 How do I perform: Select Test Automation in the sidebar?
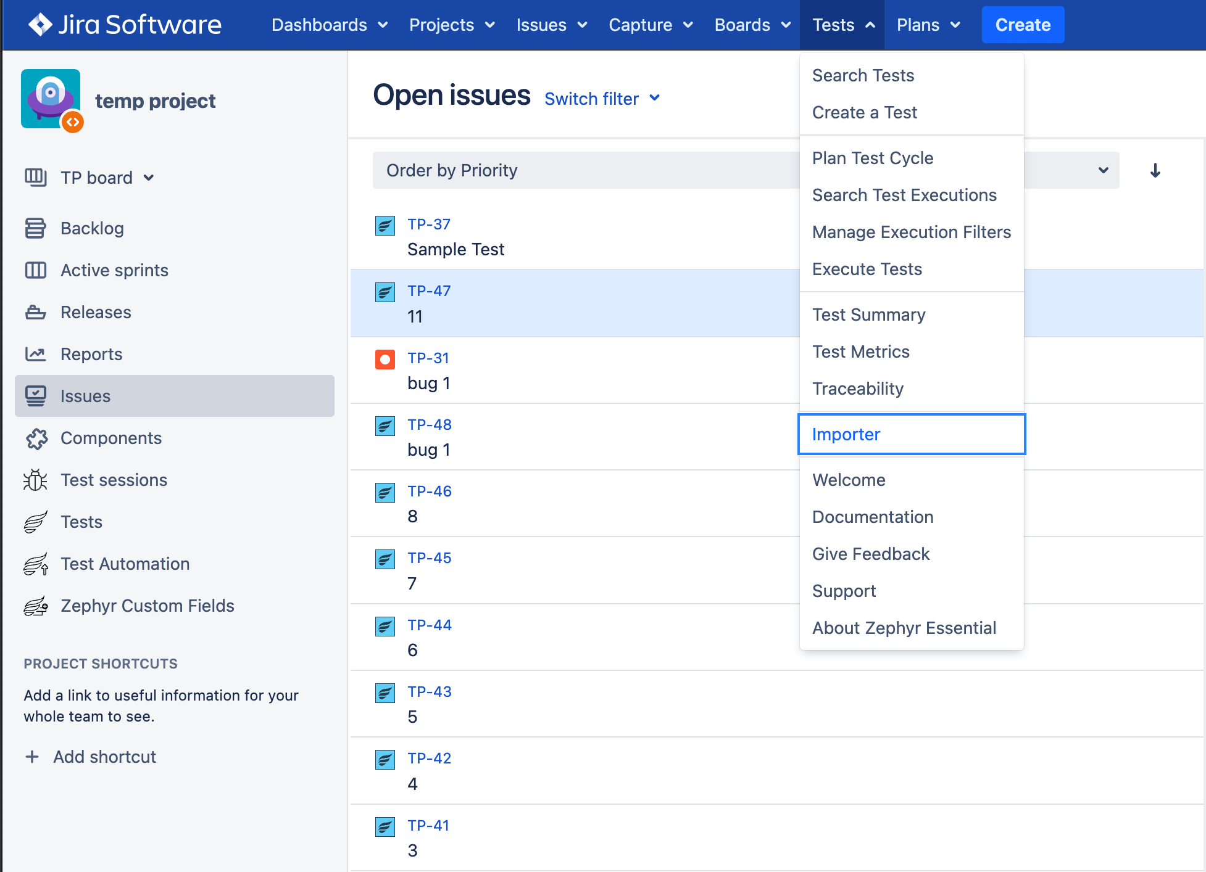point(125,564)
